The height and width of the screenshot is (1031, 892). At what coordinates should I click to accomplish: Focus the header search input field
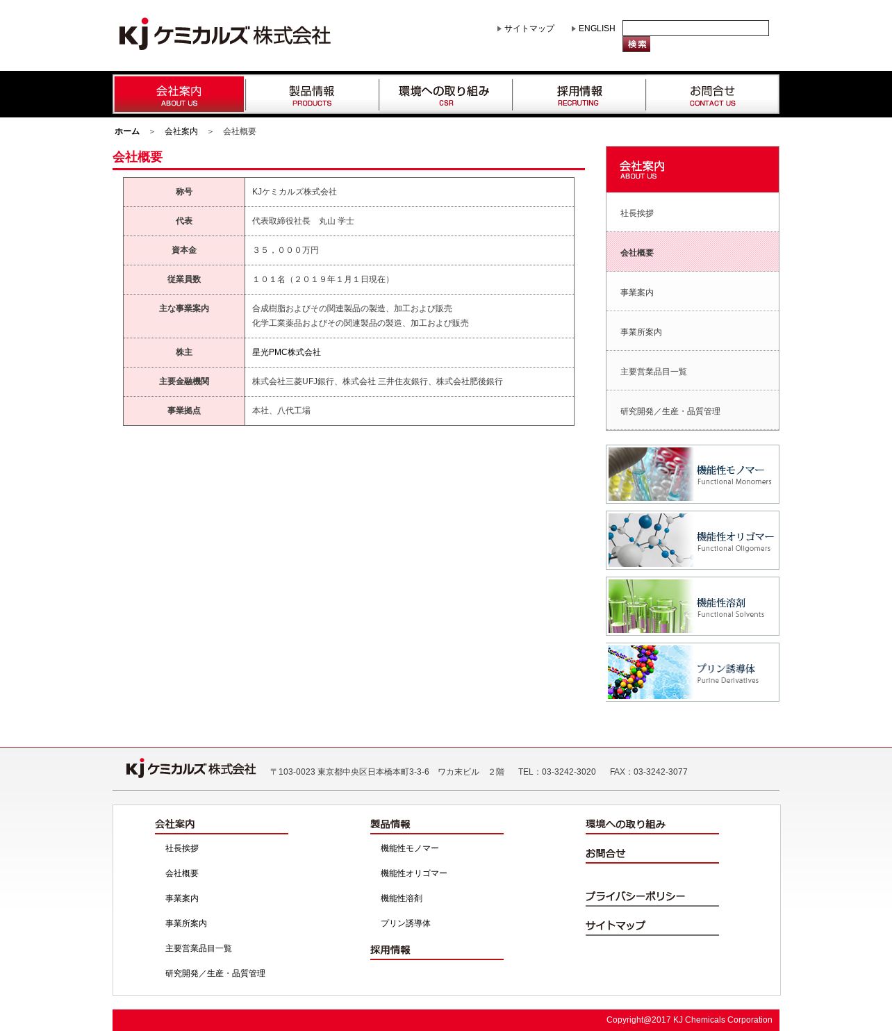coord(695,28)
